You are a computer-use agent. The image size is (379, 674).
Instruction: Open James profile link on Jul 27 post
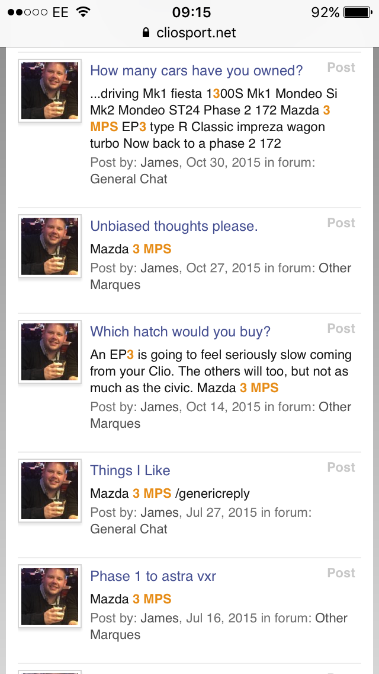click(159, 513)
